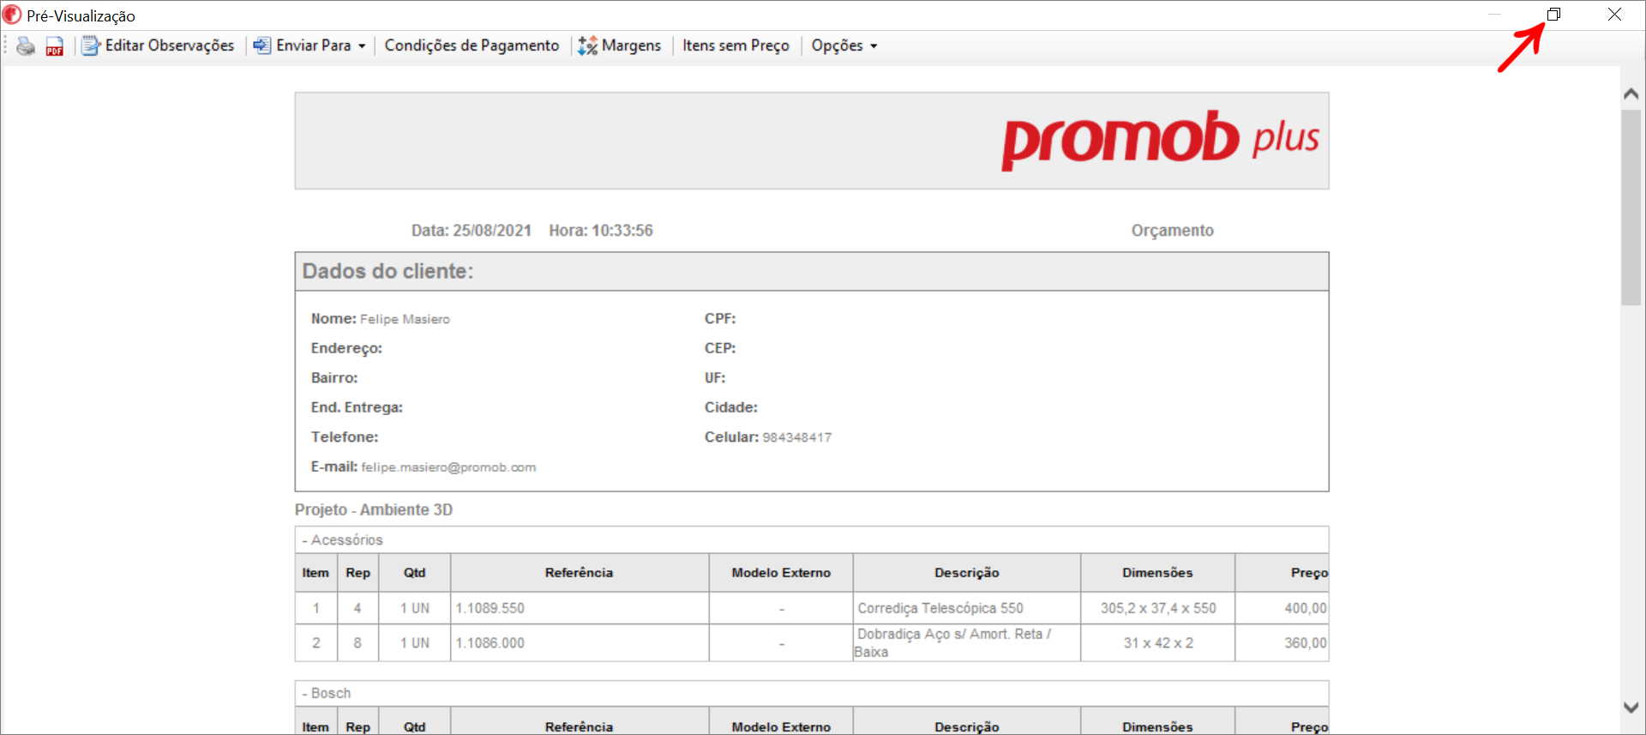Expand the Enviar Para dropdown arrow

point(362,46)
